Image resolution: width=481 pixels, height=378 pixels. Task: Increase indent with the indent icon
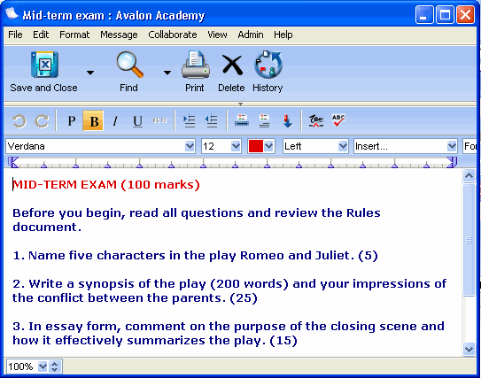[x=189, y=120]
